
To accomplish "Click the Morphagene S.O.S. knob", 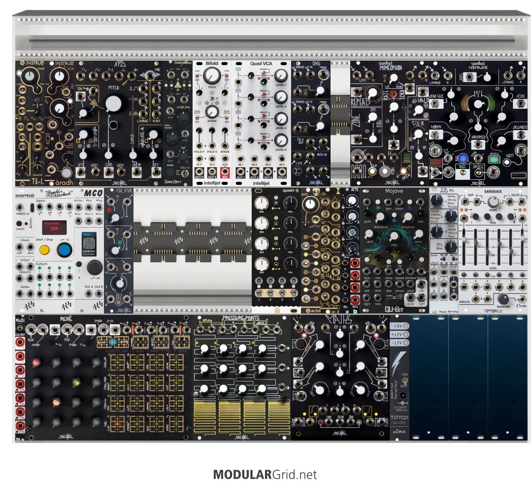I will click(x=487, y=77).
